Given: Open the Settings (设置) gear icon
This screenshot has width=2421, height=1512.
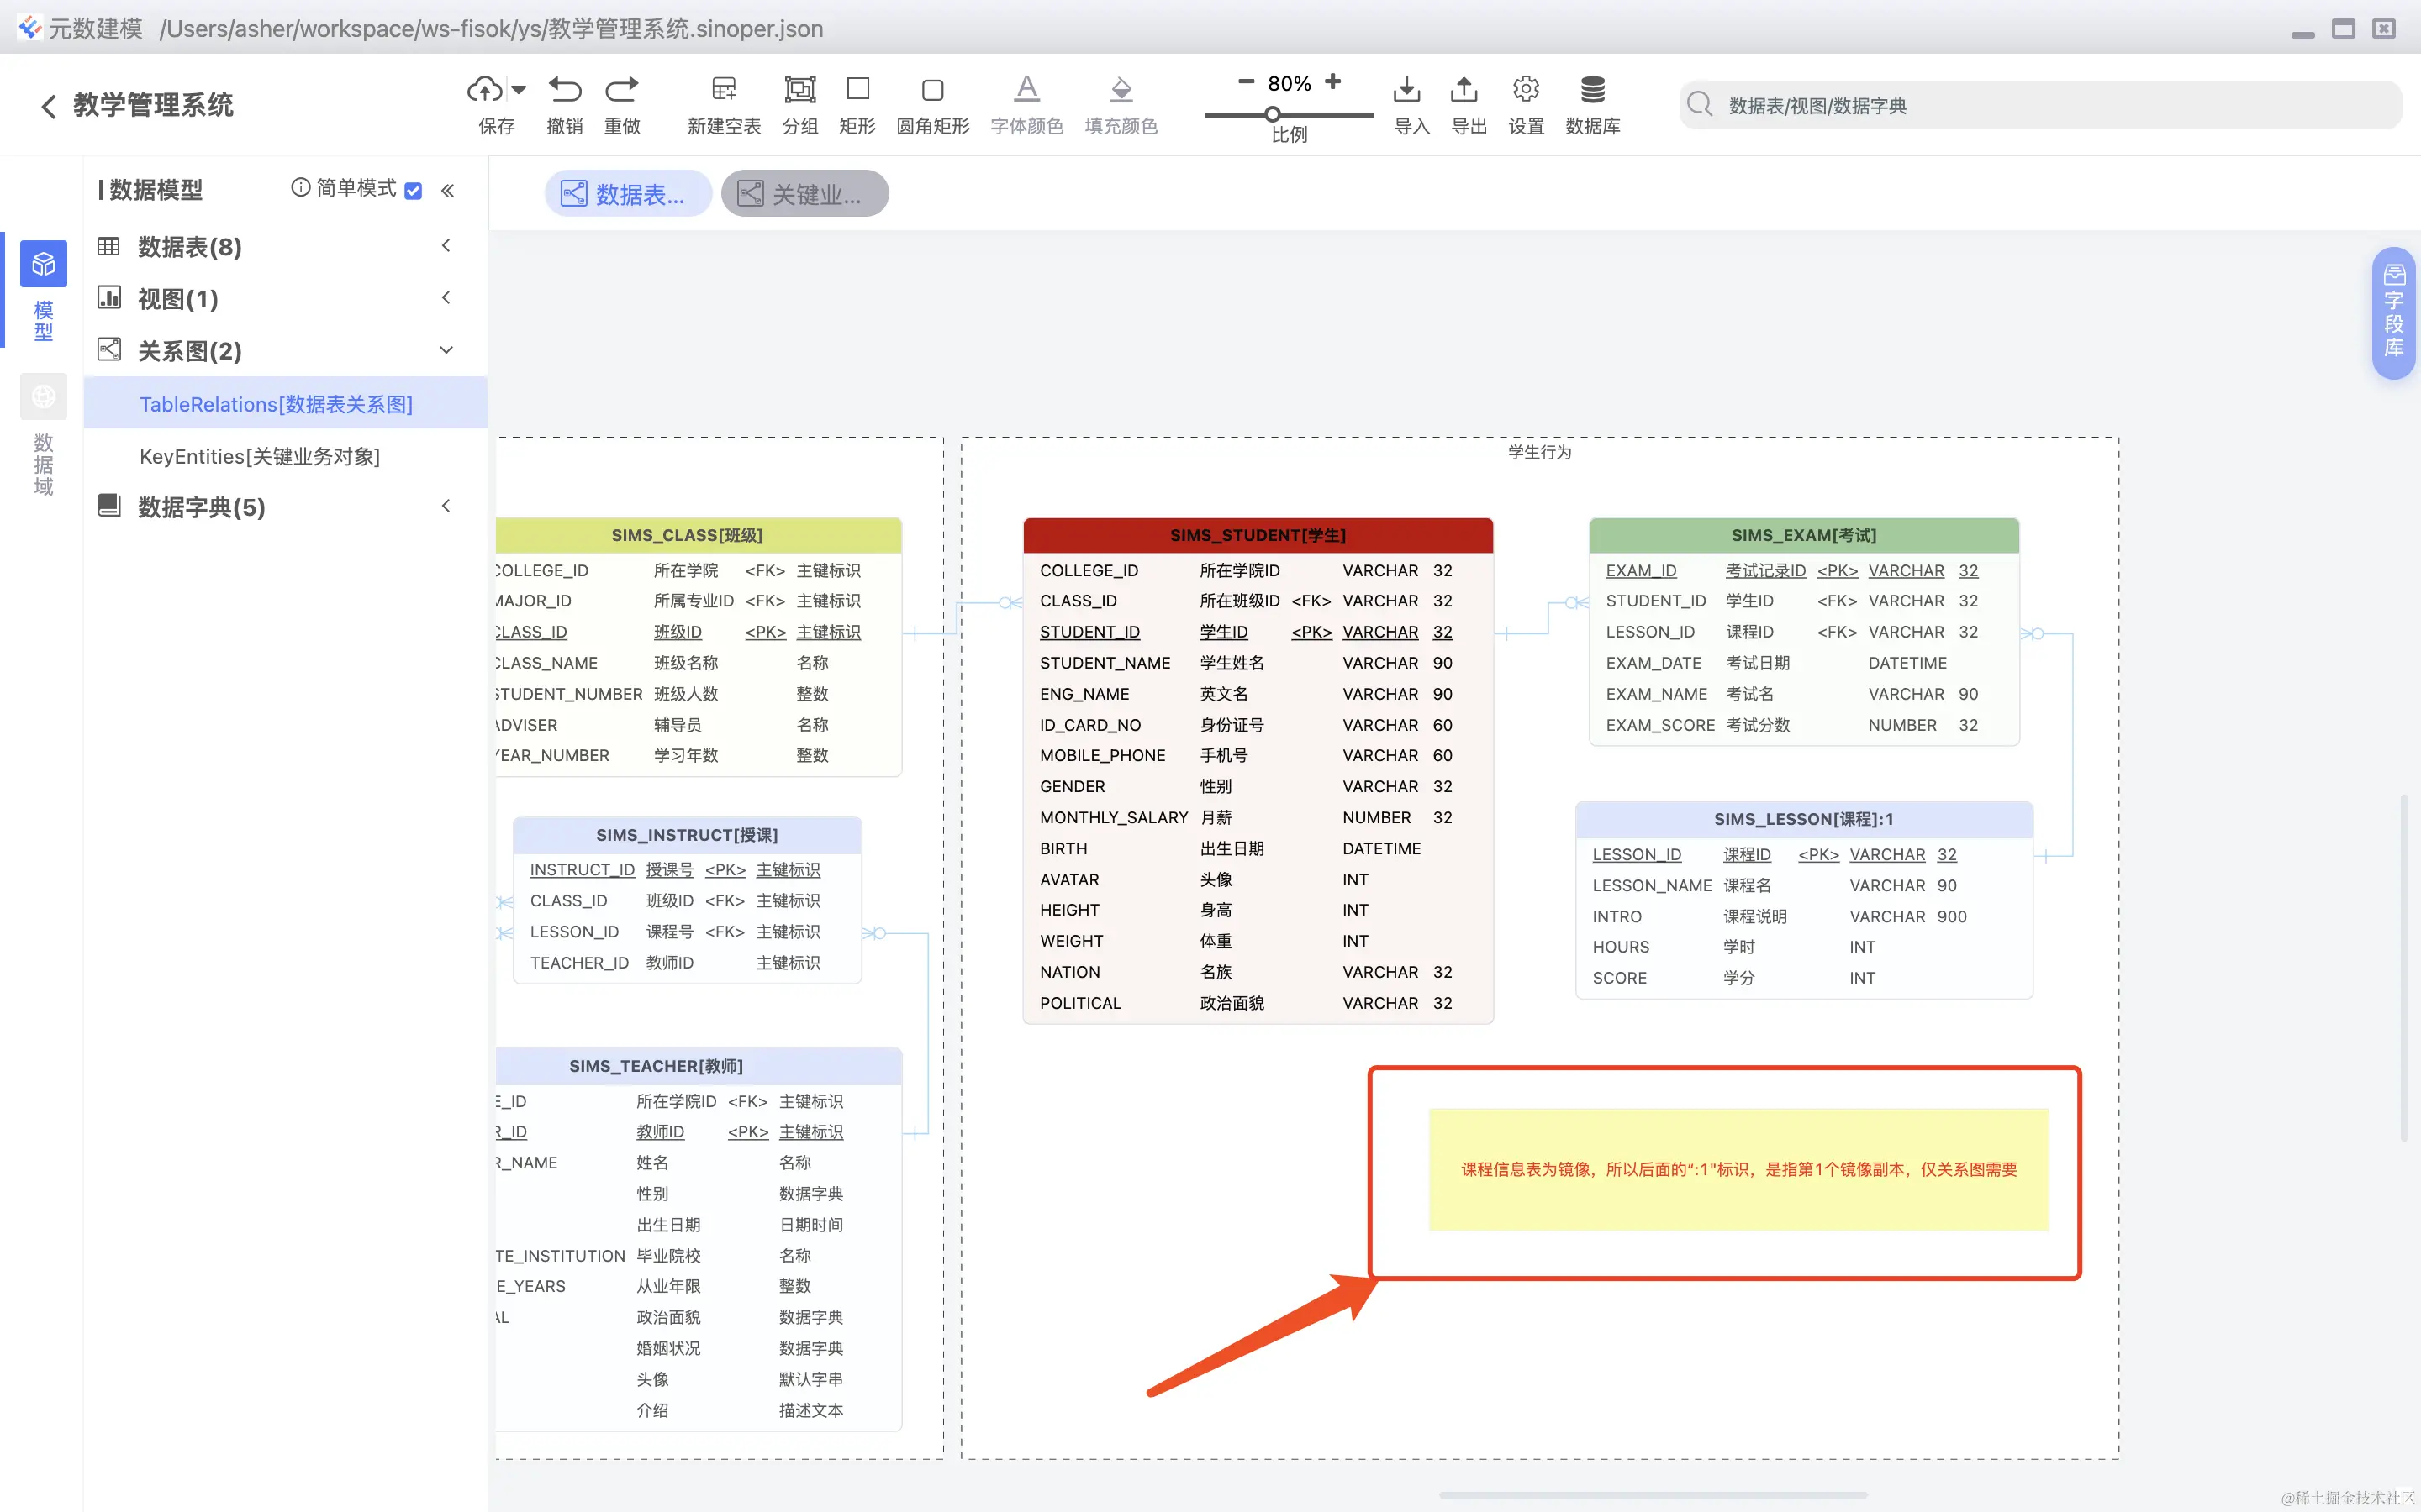Looking at the screenshot, I should [x=1526, y=90].
